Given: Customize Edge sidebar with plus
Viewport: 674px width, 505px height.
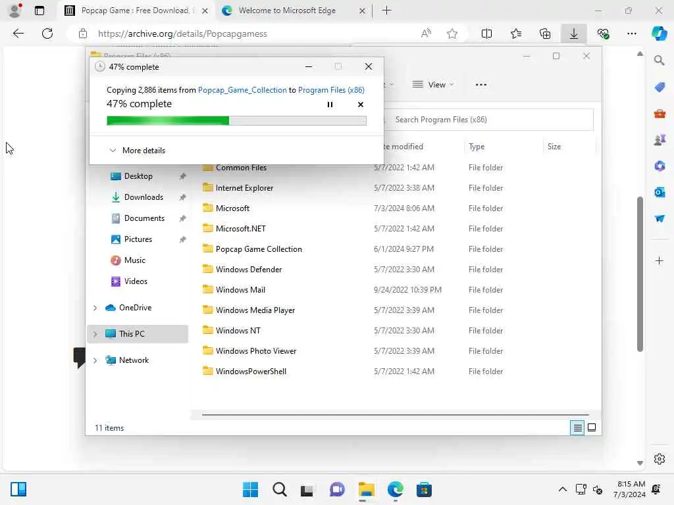Looking at the screenshot, I should [660, 260].
